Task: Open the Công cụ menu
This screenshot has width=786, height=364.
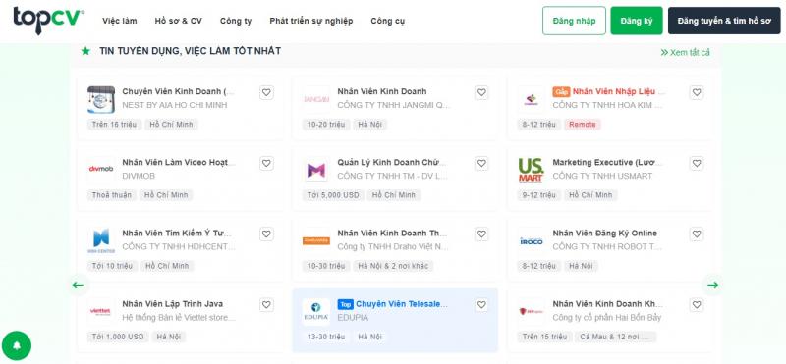Action: pyautogui.click(x=387, y=21)
